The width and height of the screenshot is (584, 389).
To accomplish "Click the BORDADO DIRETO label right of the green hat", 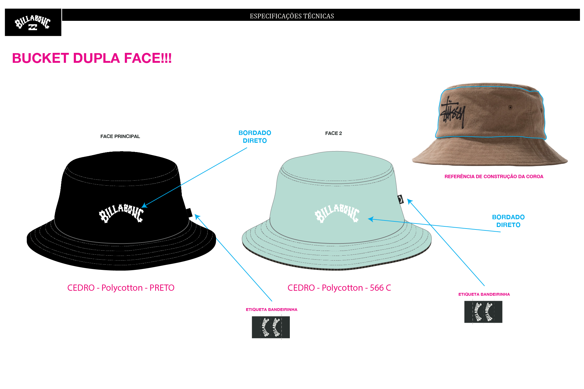I will pyautogui.click(x=508, y=221).
